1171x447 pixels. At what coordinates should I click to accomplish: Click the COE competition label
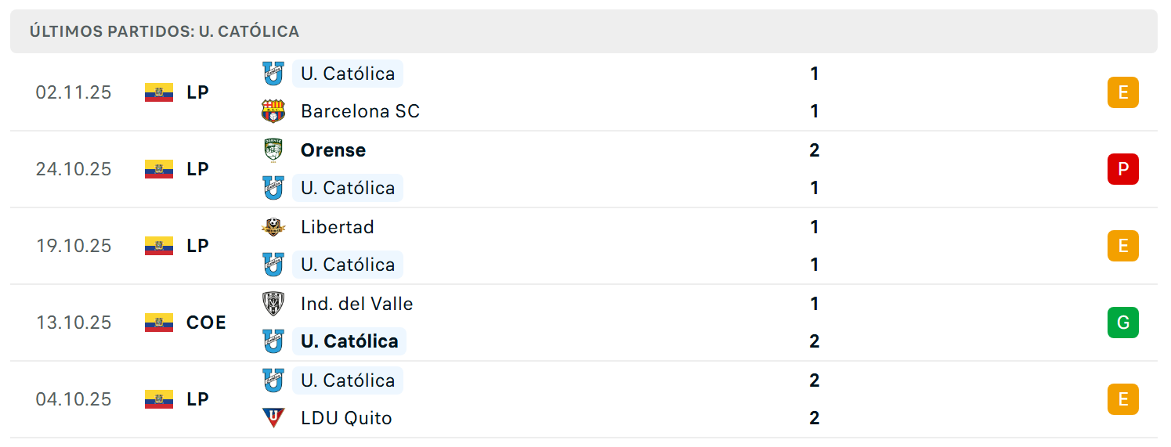click(206, 323)
